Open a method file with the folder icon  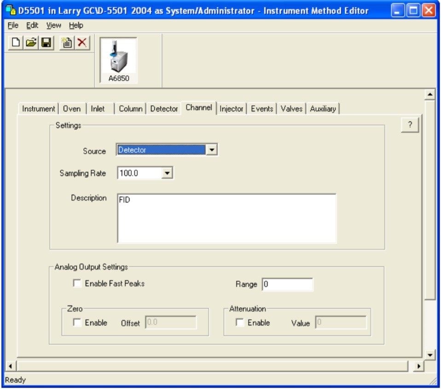pos(31,43)
